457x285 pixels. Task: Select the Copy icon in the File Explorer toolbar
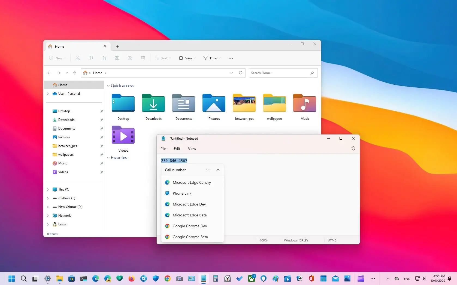tap(91, 58)
